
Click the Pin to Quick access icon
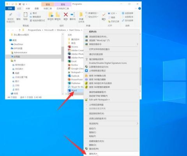tap(11, 15)
